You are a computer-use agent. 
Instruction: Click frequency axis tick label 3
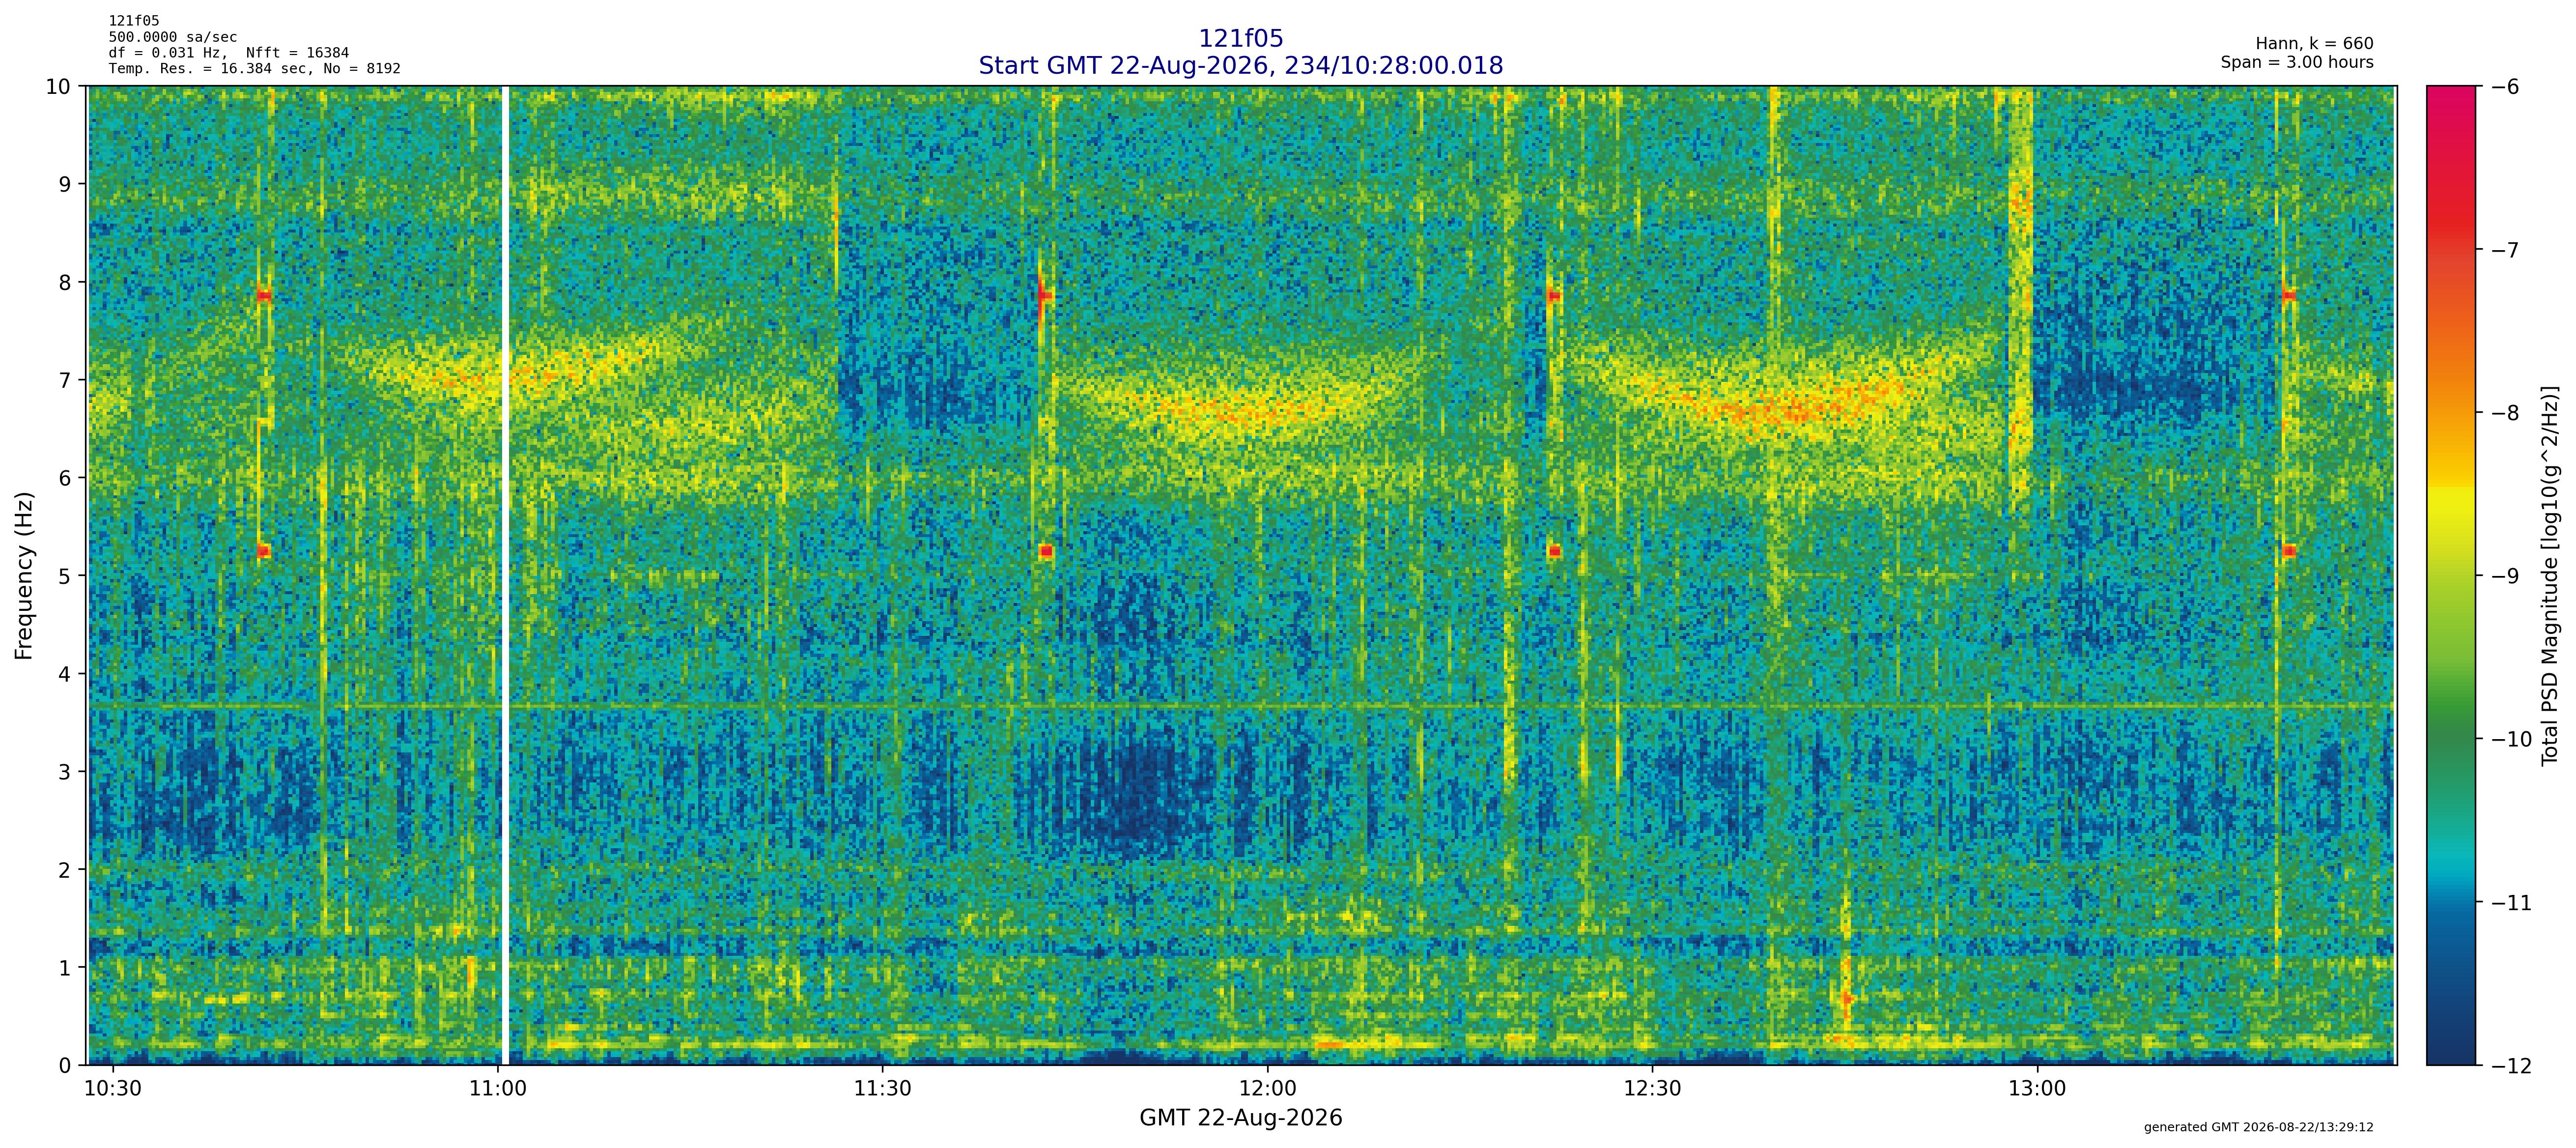[65, 772]
